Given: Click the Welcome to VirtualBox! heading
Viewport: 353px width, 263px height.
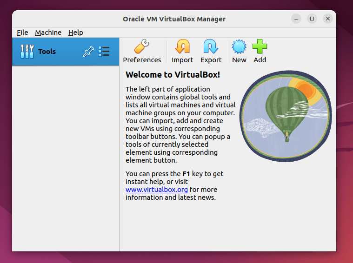Looking at the screenshot, I should 173,75.
